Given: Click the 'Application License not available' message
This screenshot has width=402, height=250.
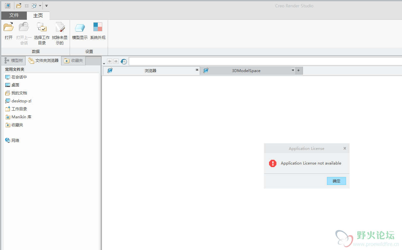Looking at the screenshot, I should click(x=311, y=163).
